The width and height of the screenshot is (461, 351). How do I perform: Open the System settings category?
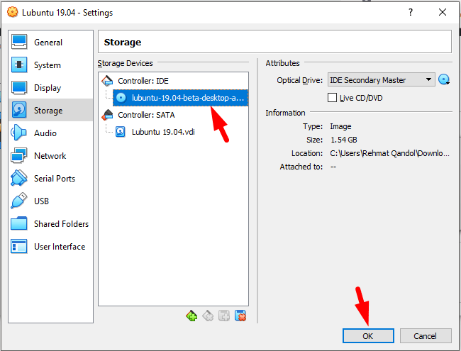[x=47, y=65]
